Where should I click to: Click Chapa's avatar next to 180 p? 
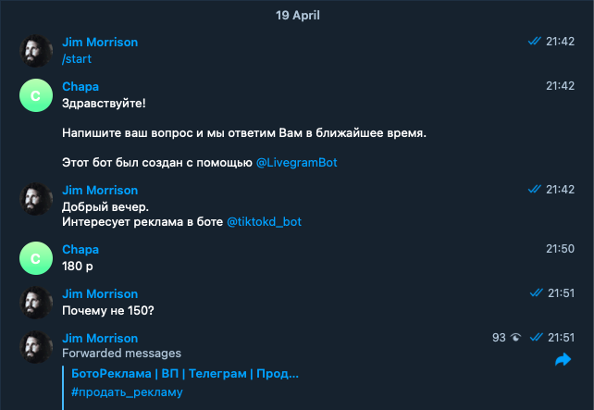click(36, 258)
